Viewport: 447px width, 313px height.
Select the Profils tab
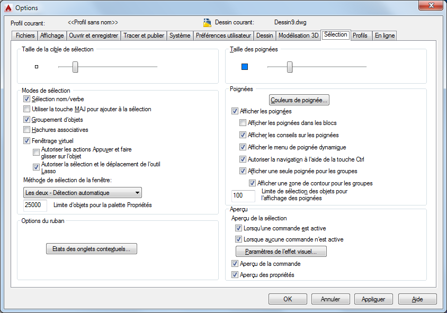point(360,35)
